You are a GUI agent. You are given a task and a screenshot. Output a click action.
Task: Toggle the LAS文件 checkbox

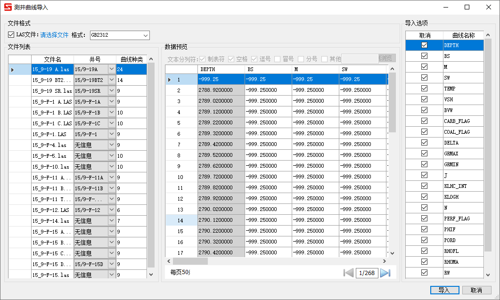click(12, 35)
